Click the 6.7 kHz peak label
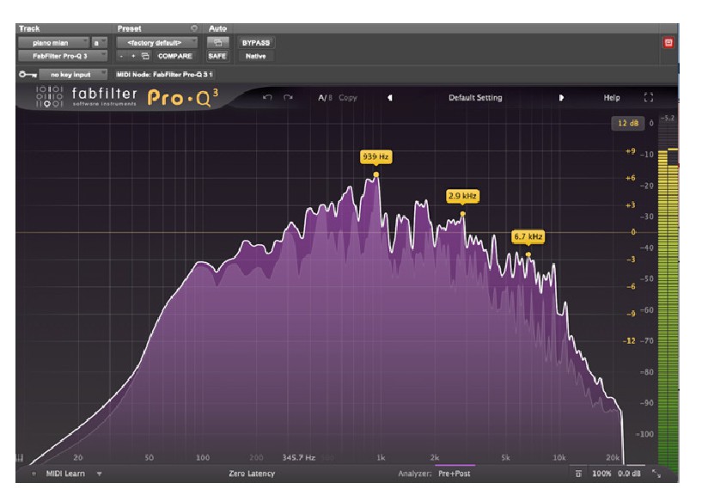 [x=528, y=236]
